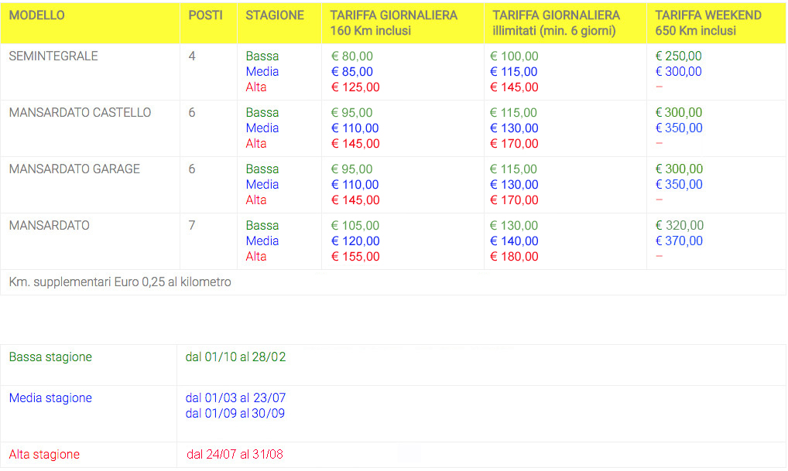Click the € 120,00 daily rate

(355, 241)
